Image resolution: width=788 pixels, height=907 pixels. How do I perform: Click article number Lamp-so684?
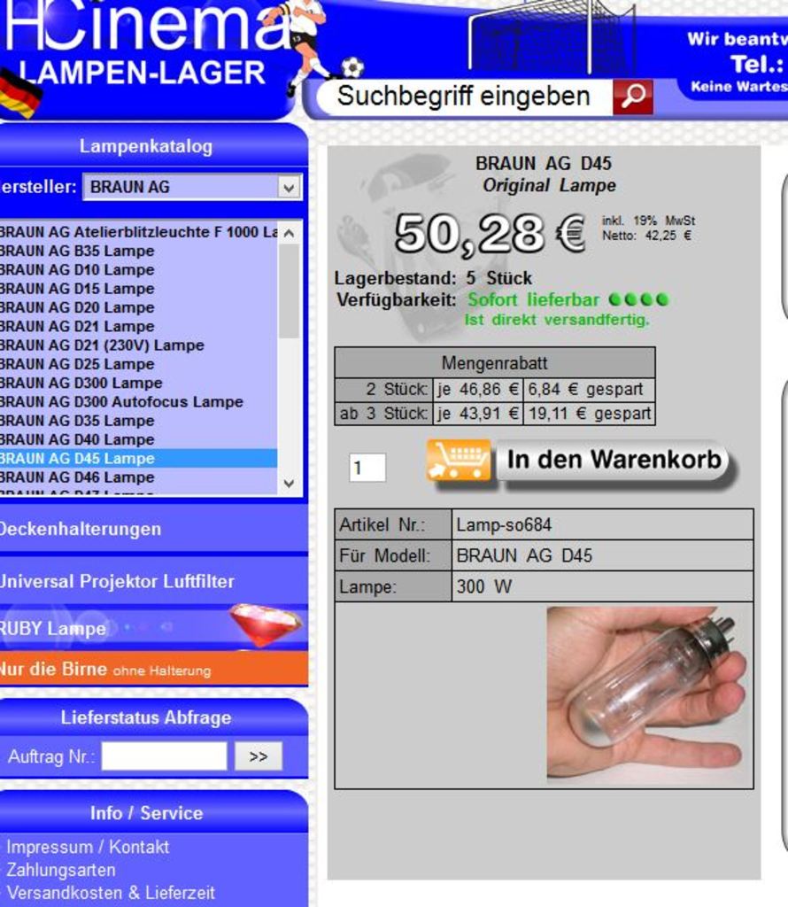tap(504, 524)
